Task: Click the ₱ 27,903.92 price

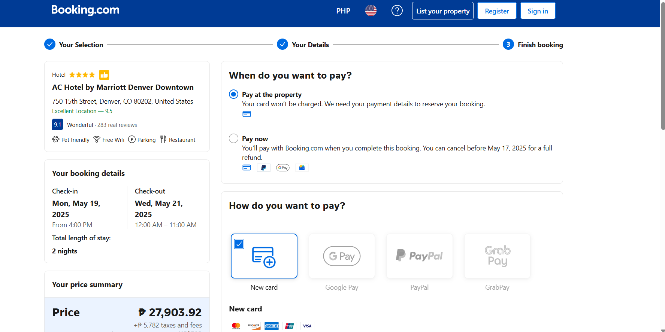Action: click(x=170, y=312)
